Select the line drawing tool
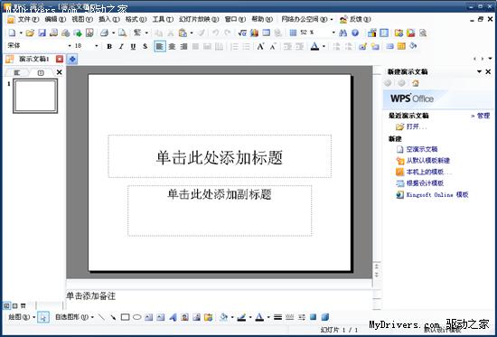 pos(101,317)
